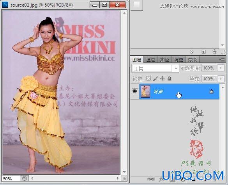Toggle lock position move icon

[x=162, y=78]
